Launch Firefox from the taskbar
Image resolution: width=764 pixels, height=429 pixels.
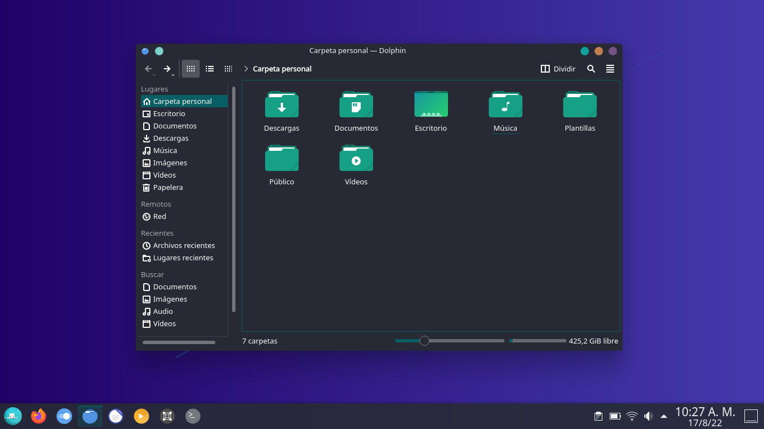point(39,416)
